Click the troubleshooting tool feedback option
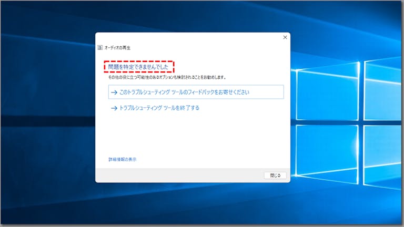This screenshot has width=404, height=227. [196, 92]
